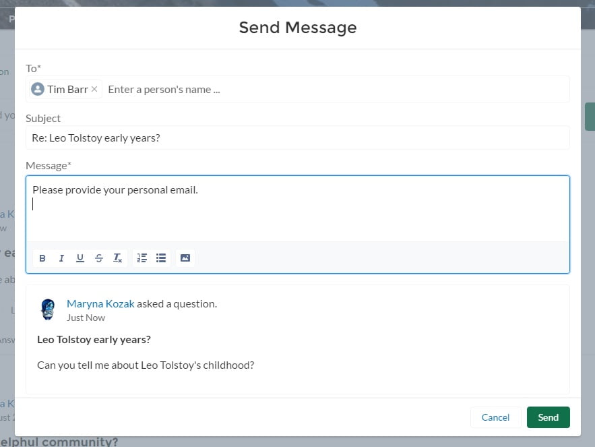Click the Tim Barr recipient pill
Screen dimensions: 595x447
coord(65,89)
